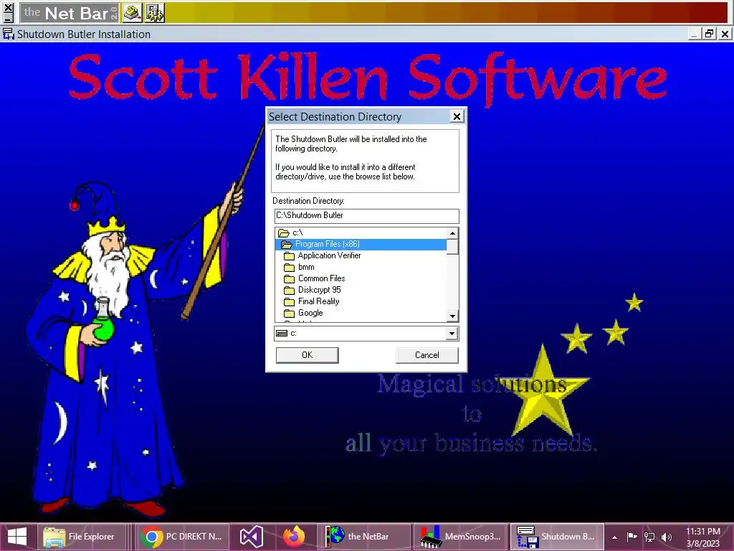
Task: Open Firefox from the taskbar
Action: click(294, 537)
